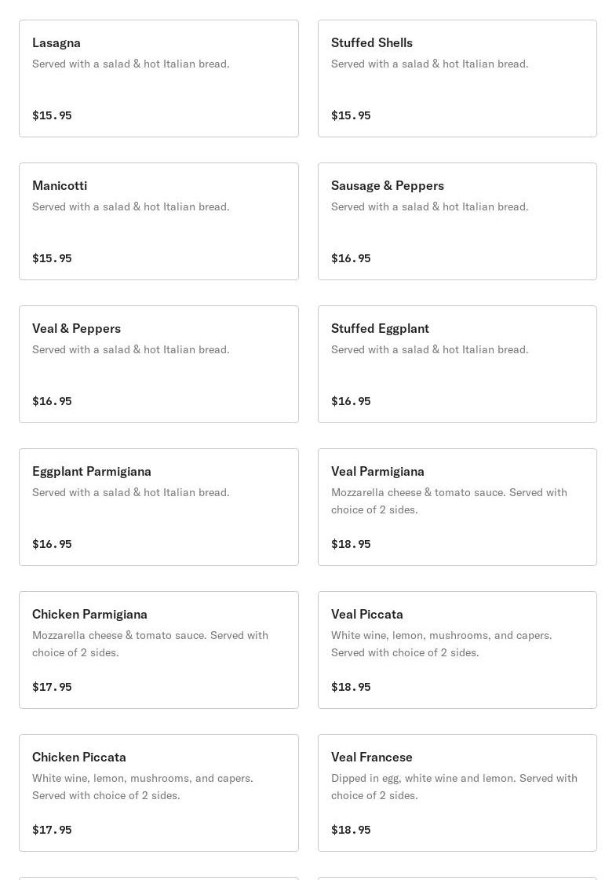This screenshot has height=880, width=616.
Task: Open the Lasagna menu item card
Action: click(159, 79)
